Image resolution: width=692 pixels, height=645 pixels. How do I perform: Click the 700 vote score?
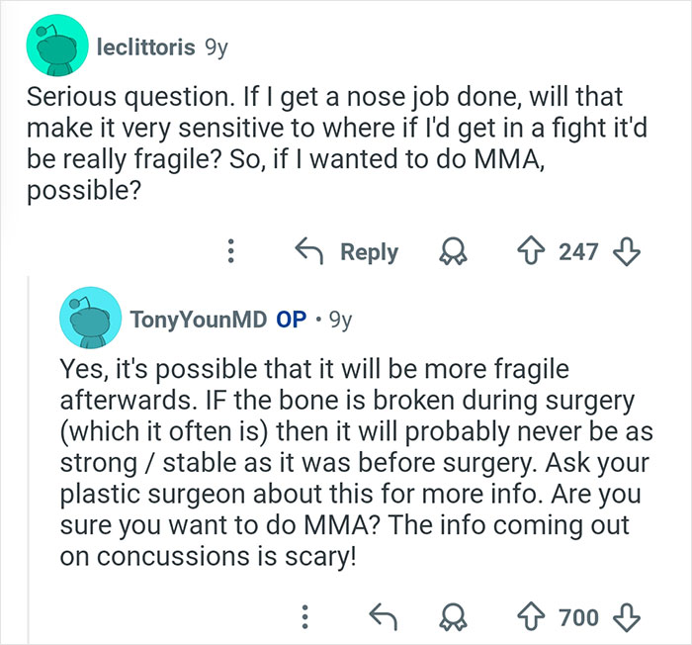(x=578, y=617)
